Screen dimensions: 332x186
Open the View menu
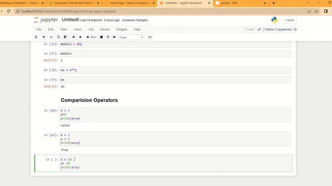[x=63, y=29]
